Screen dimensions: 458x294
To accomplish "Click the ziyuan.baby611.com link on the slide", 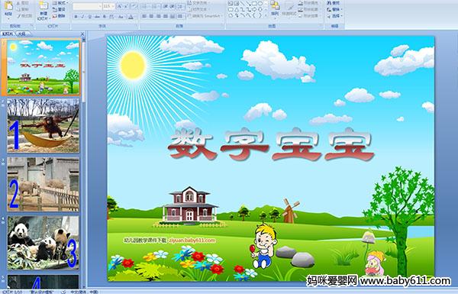I will click(192, 241).
